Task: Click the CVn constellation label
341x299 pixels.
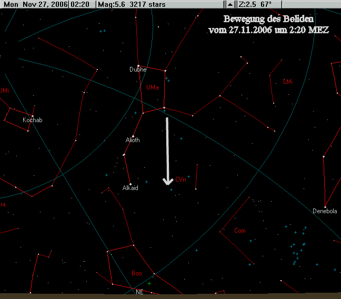Action: (180, 180)
